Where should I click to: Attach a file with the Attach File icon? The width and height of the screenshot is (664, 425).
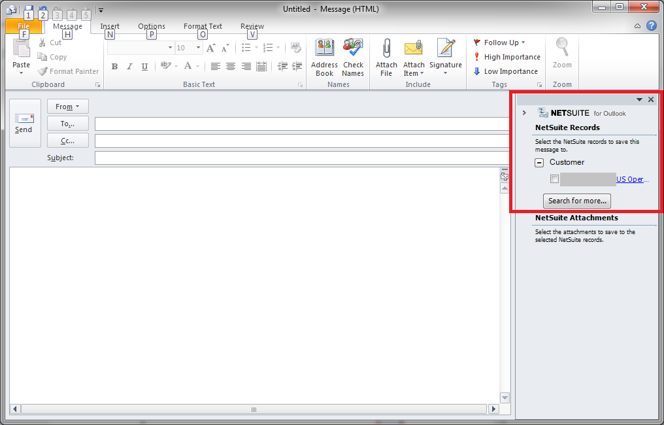(386, 58)
